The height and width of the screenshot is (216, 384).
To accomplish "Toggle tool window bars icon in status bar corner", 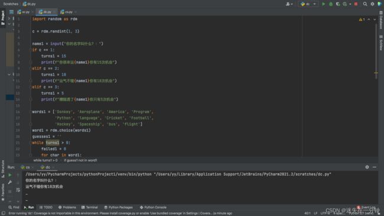I will click(3, 213).
